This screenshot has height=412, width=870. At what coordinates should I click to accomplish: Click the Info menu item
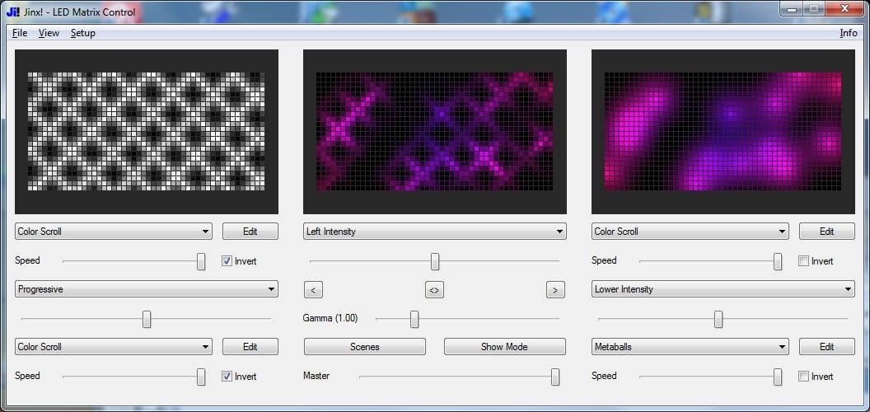(848, 33)
